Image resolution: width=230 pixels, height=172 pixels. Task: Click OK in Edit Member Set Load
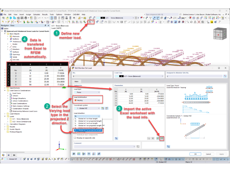point(195,154)
